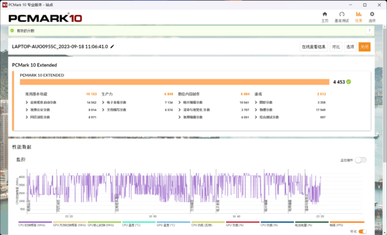Click the pencil icon to rename result
Image resolution: width=387 pixels, height=235 pixels.
pos(112,47)
